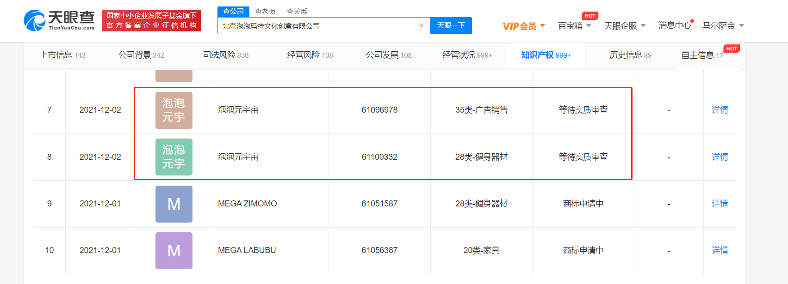Open the green 泡泡元宇 trademark image in row 8
This screenshot has width=788, height=284.
point(174,157)
